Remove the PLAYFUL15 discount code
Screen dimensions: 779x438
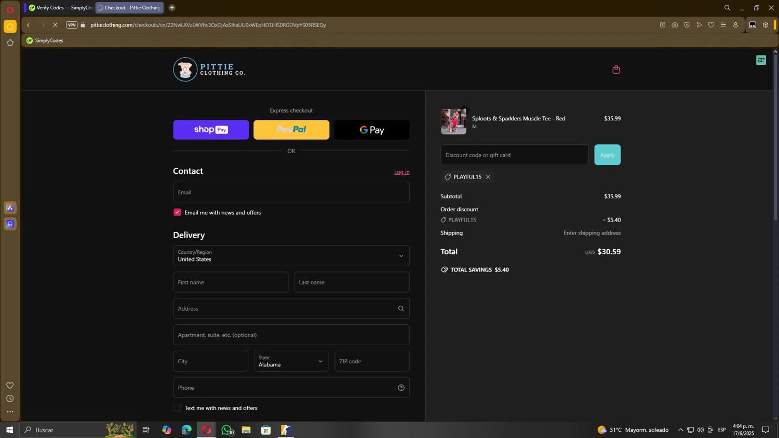(x=488, y=177)
